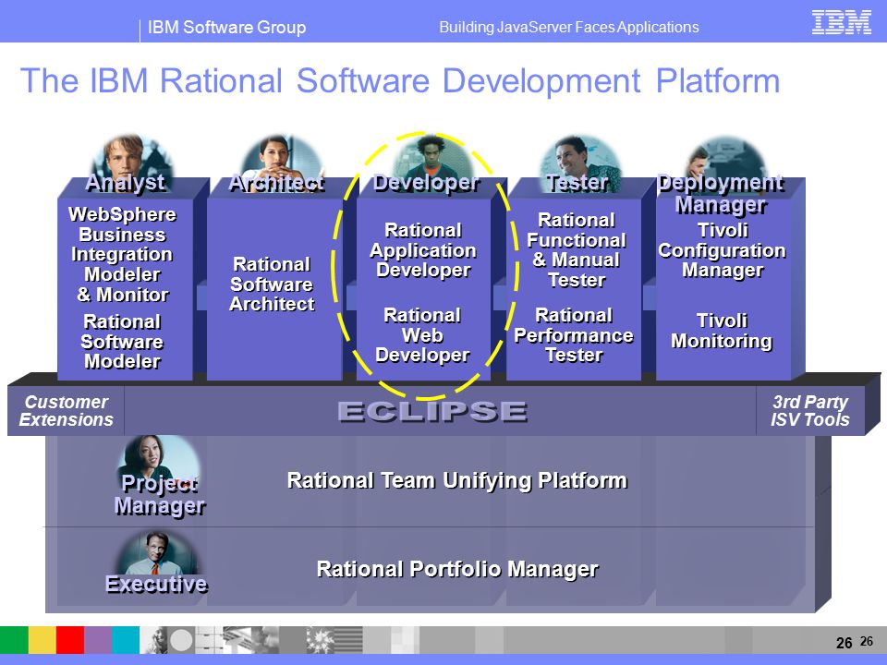This screenshot has height=665, width=887.
Task: Click 'WebSphere Business Integration Modeler & Monitor'
Action: pos(123,255)
